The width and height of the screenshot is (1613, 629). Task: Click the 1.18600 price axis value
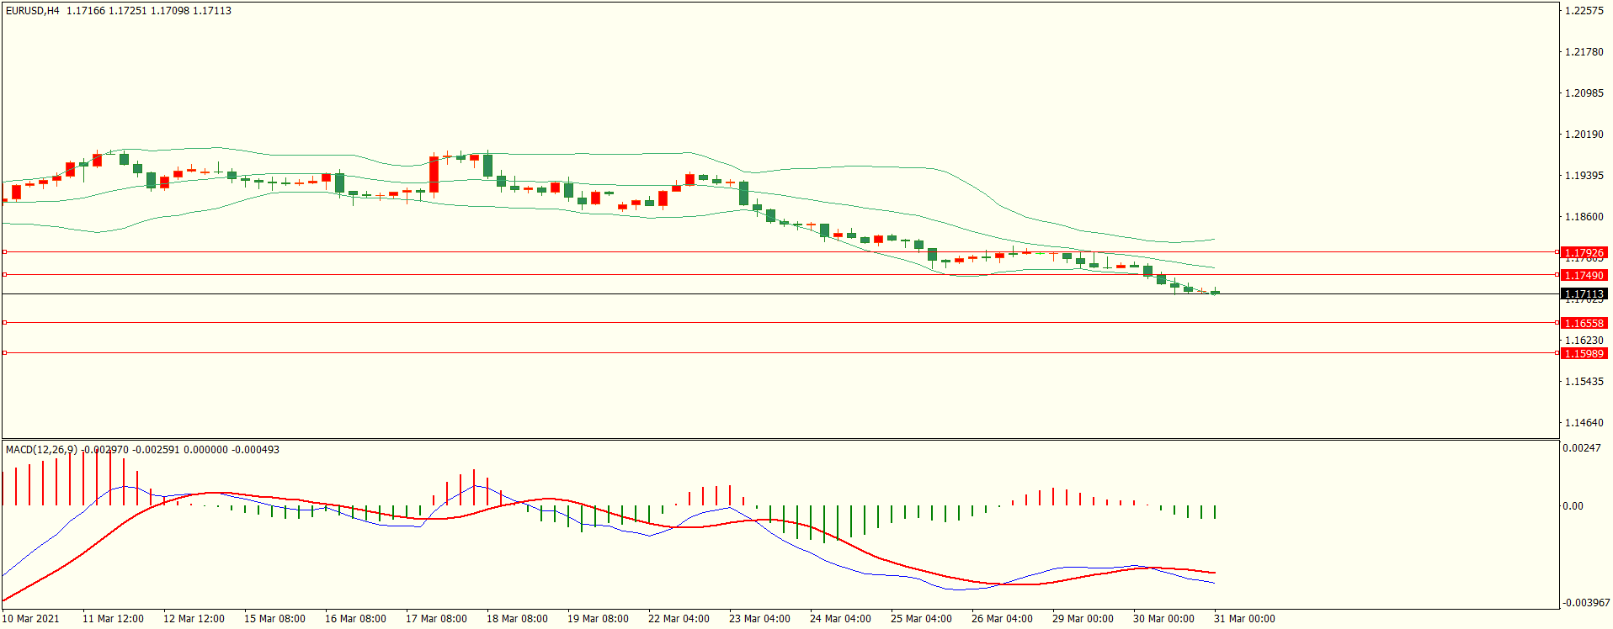[x=1584, y=217]
